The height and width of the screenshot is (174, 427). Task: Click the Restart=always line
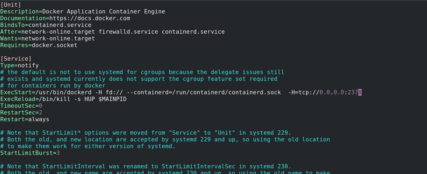pyautogui.click(x=25, y=119)
